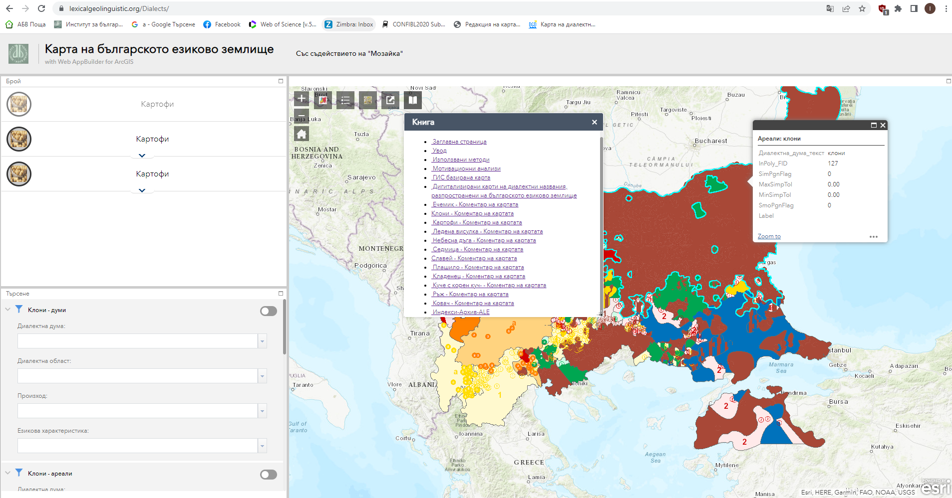Reset map to home extent

[302, 134]
